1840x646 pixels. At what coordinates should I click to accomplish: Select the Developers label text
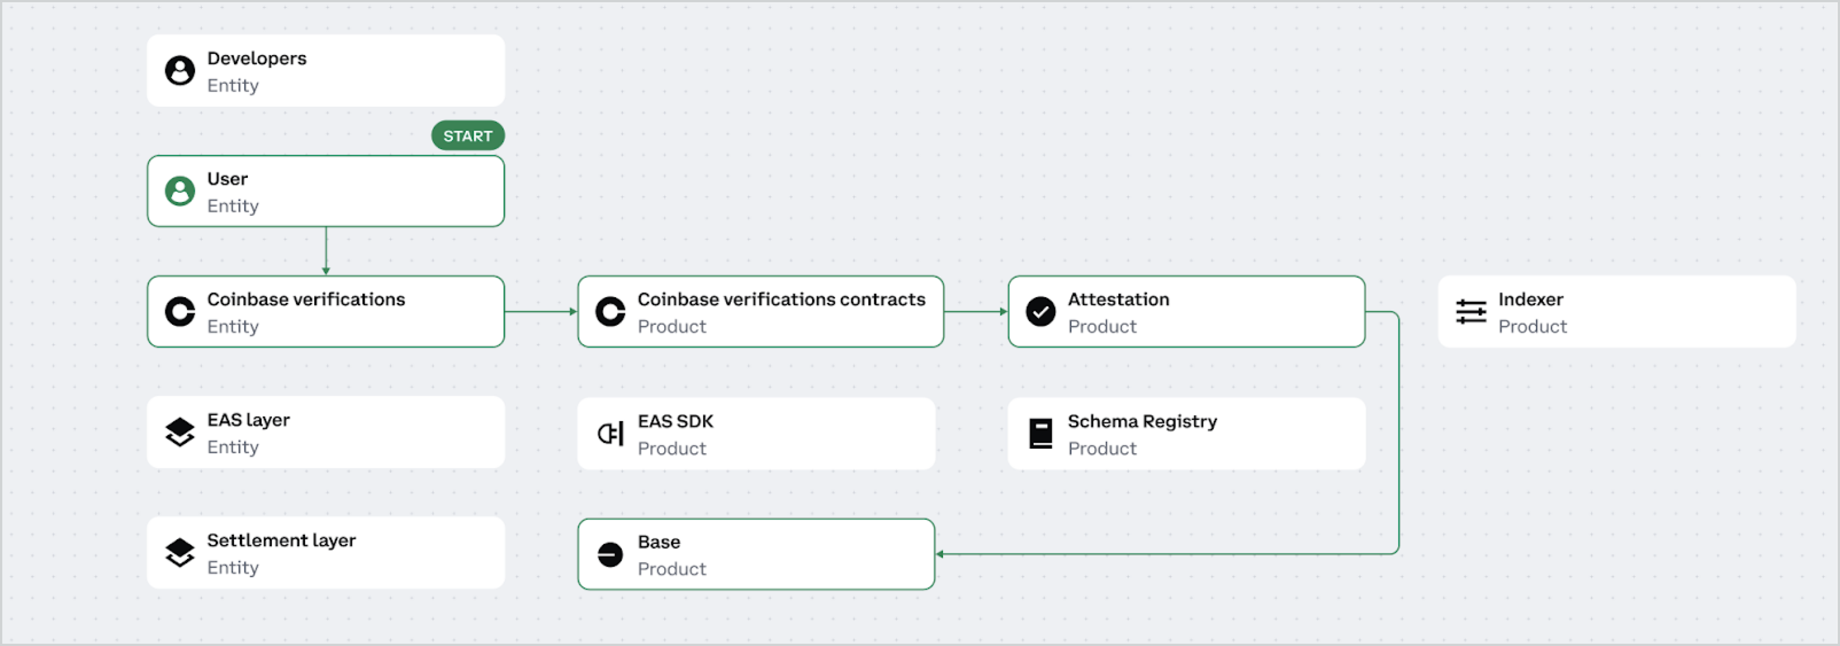257,59
